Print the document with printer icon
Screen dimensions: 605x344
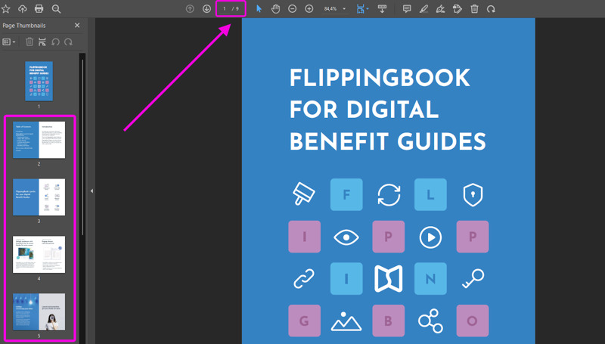(39, 9)
